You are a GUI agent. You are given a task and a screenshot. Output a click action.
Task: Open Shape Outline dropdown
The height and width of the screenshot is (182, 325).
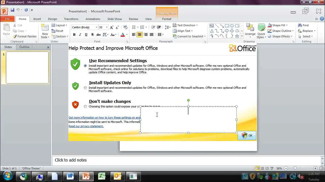281,31
